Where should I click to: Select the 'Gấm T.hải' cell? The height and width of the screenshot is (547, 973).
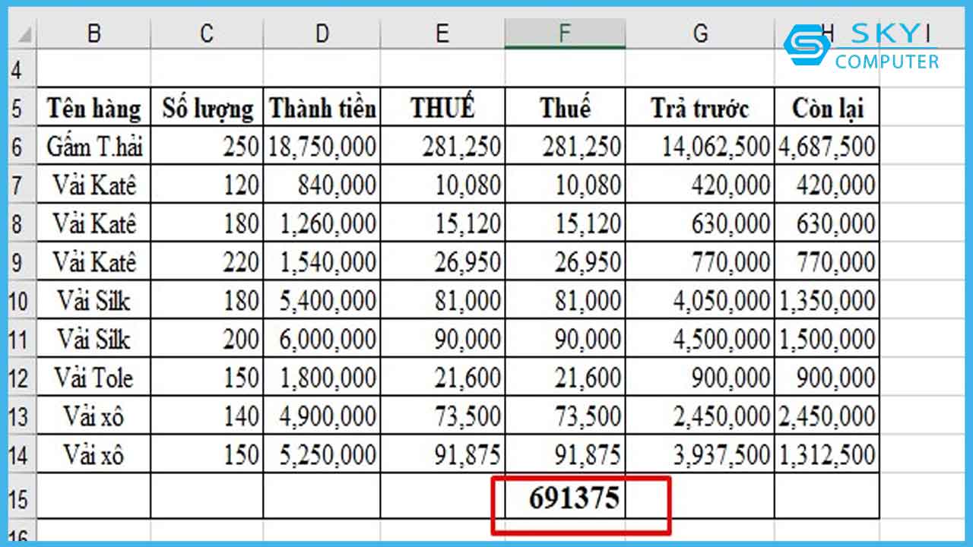coord(93,146)
